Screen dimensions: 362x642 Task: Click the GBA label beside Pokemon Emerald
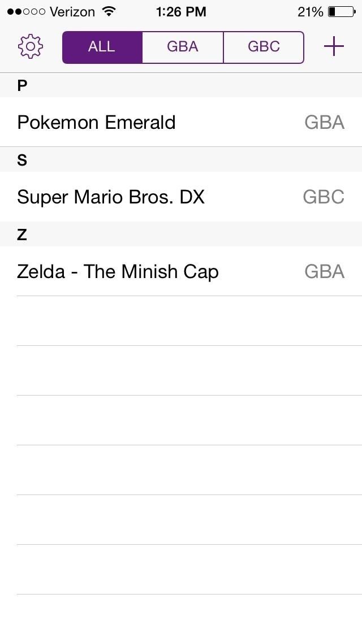pyautogui.click(x=324, y=122)
